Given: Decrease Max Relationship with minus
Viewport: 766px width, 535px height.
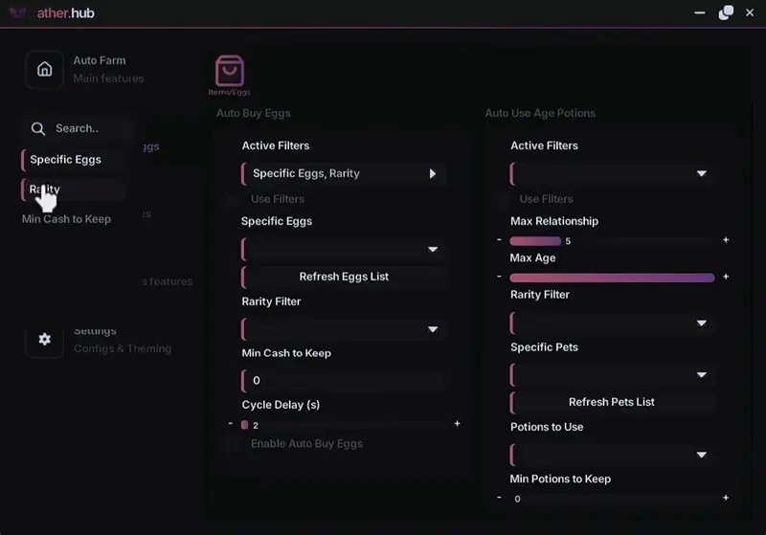Looking at the screenshot, I should click(499, 239).
